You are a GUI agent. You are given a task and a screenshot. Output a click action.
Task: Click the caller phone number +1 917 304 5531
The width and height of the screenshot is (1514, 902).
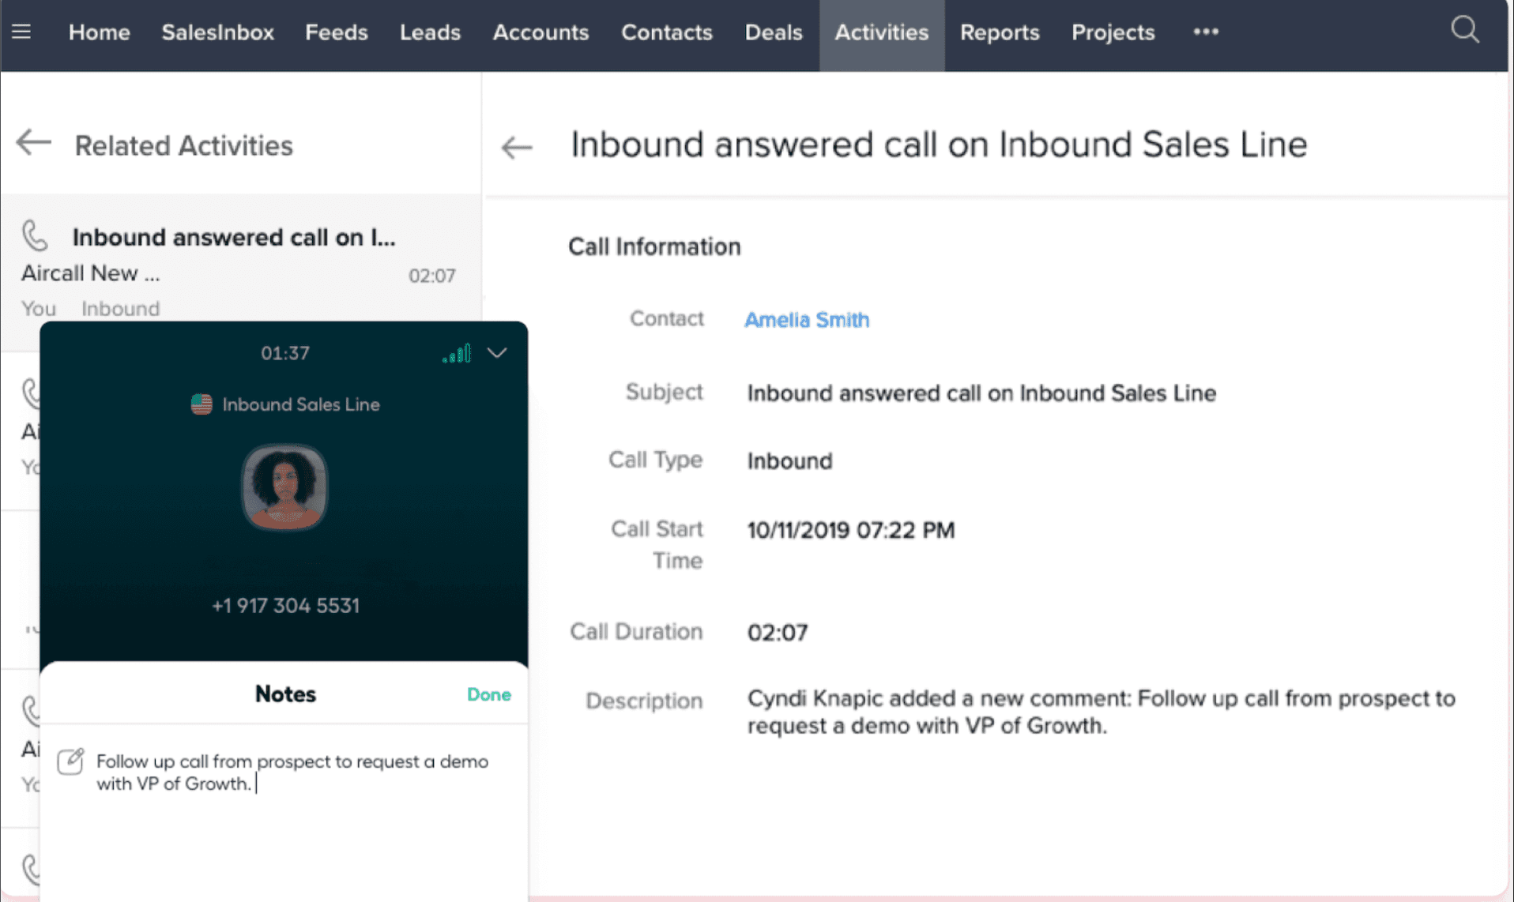click(285, 606)
